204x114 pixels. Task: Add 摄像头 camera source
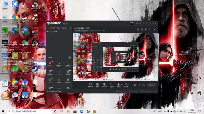pos(97,85)
